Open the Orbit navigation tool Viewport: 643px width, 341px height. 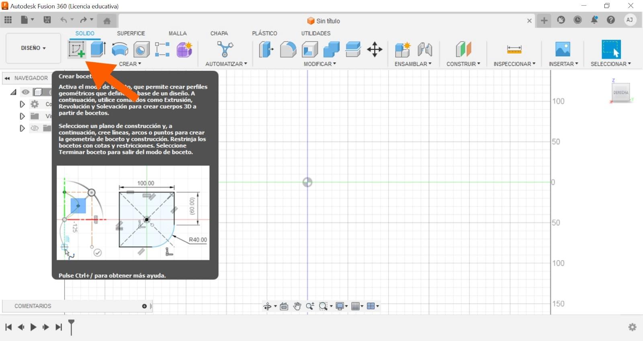tap(267, 306)
